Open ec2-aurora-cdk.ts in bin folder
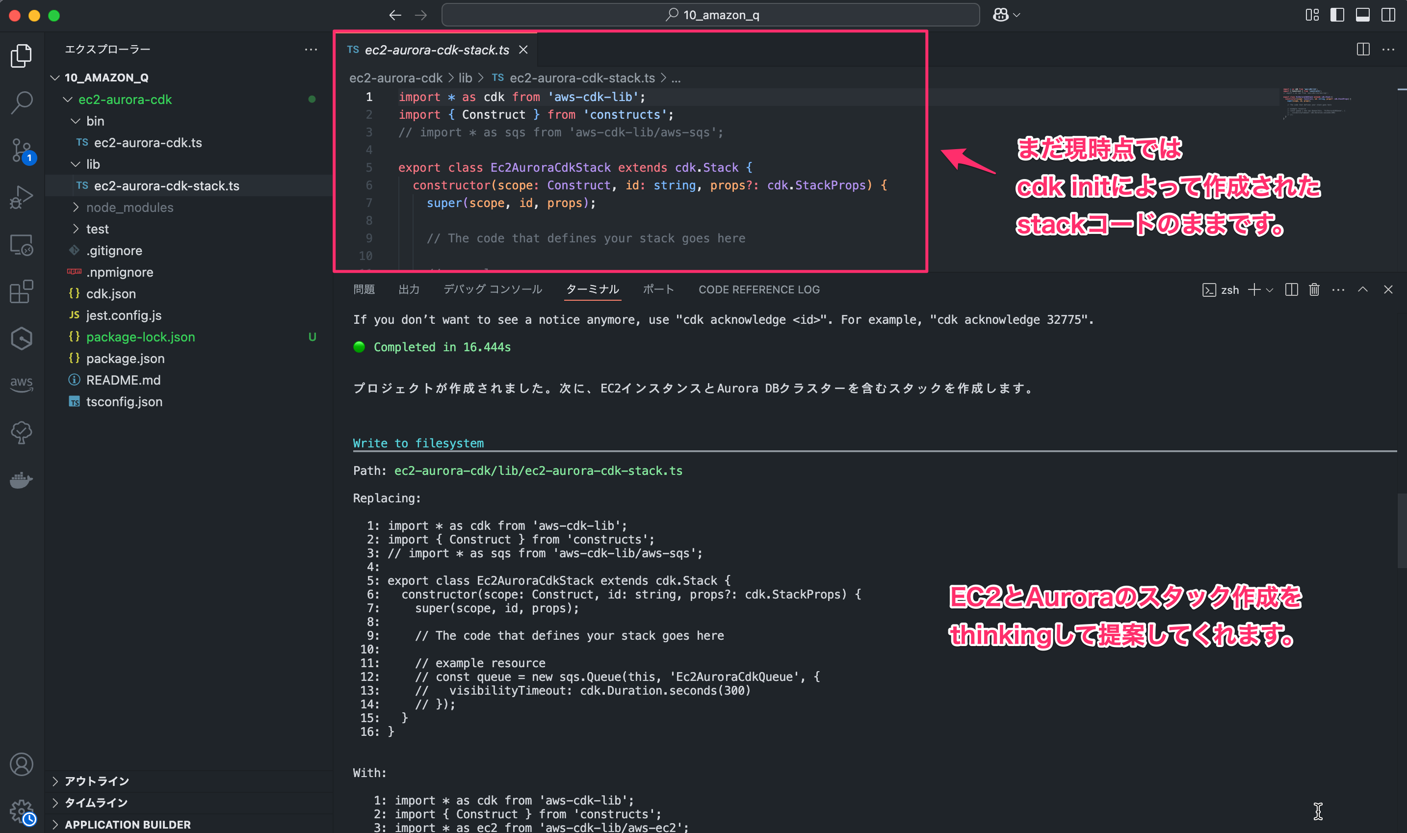 188,143
